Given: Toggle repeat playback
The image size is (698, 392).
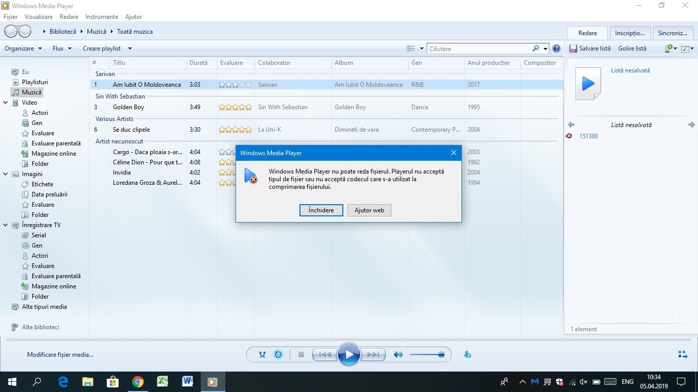Looking at the screenshot, I should click(278, 355).
